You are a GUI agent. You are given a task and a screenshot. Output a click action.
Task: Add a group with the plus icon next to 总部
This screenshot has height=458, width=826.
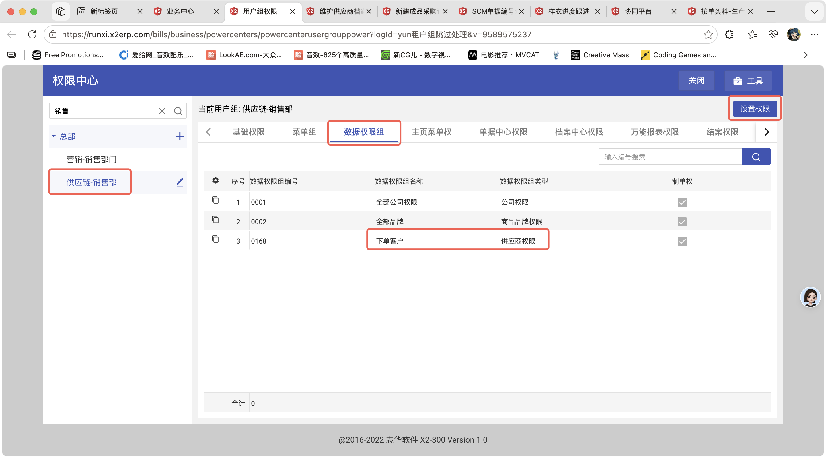point(180,136)
